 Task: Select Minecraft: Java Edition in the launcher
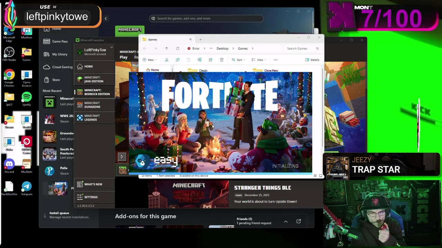point(95,79)
